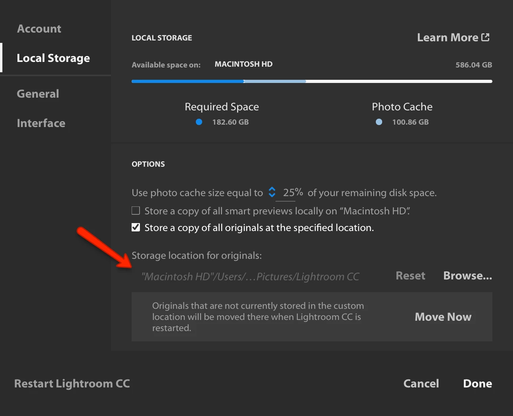This screenshot has height=416, width=513.
Task: Click the blue Required Space legend dot
Action: tap(199, 122)
